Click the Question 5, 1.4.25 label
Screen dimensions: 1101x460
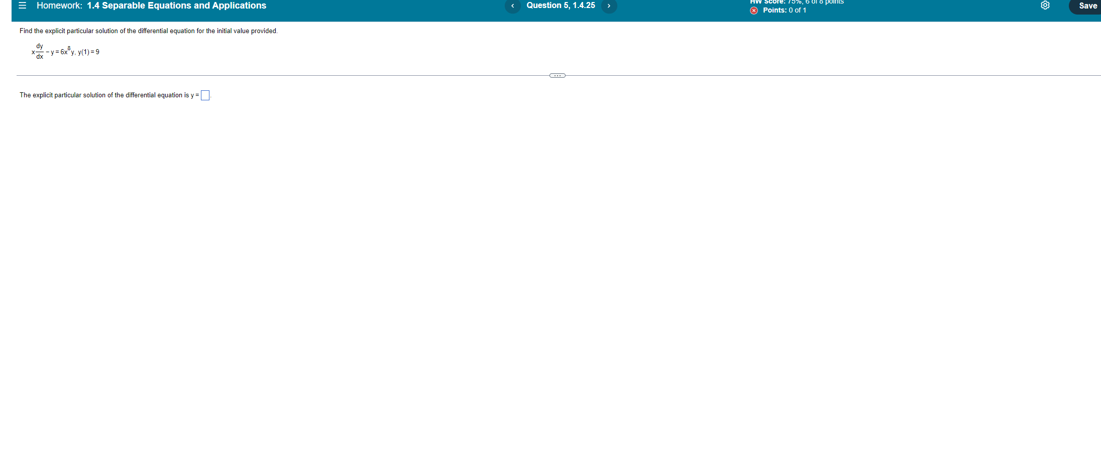tap(561, 6)
